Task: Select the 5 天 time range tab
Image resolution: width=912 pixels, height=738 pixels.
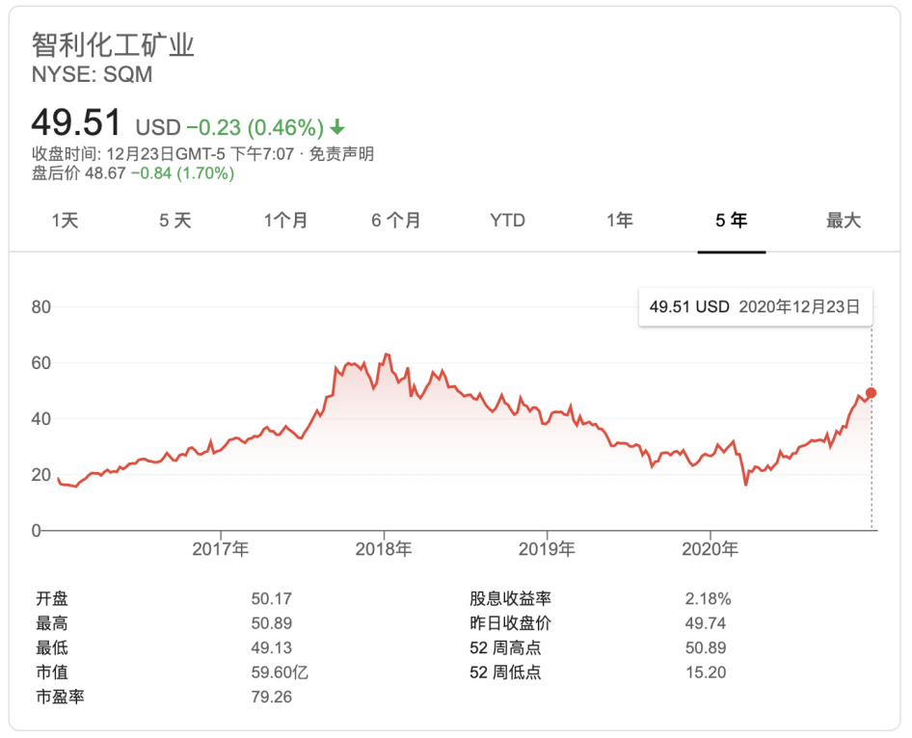Action: 175,221
